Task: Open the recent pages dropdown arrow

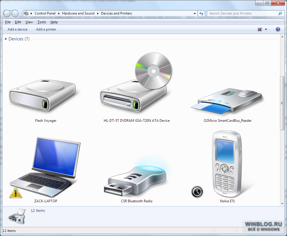Action: [21, 14]
